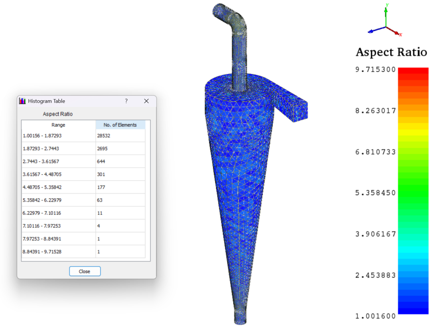Image resolution: width=432 pixels, height=328 pixels.
Task: Select element count cell 177
Action: 120,187
